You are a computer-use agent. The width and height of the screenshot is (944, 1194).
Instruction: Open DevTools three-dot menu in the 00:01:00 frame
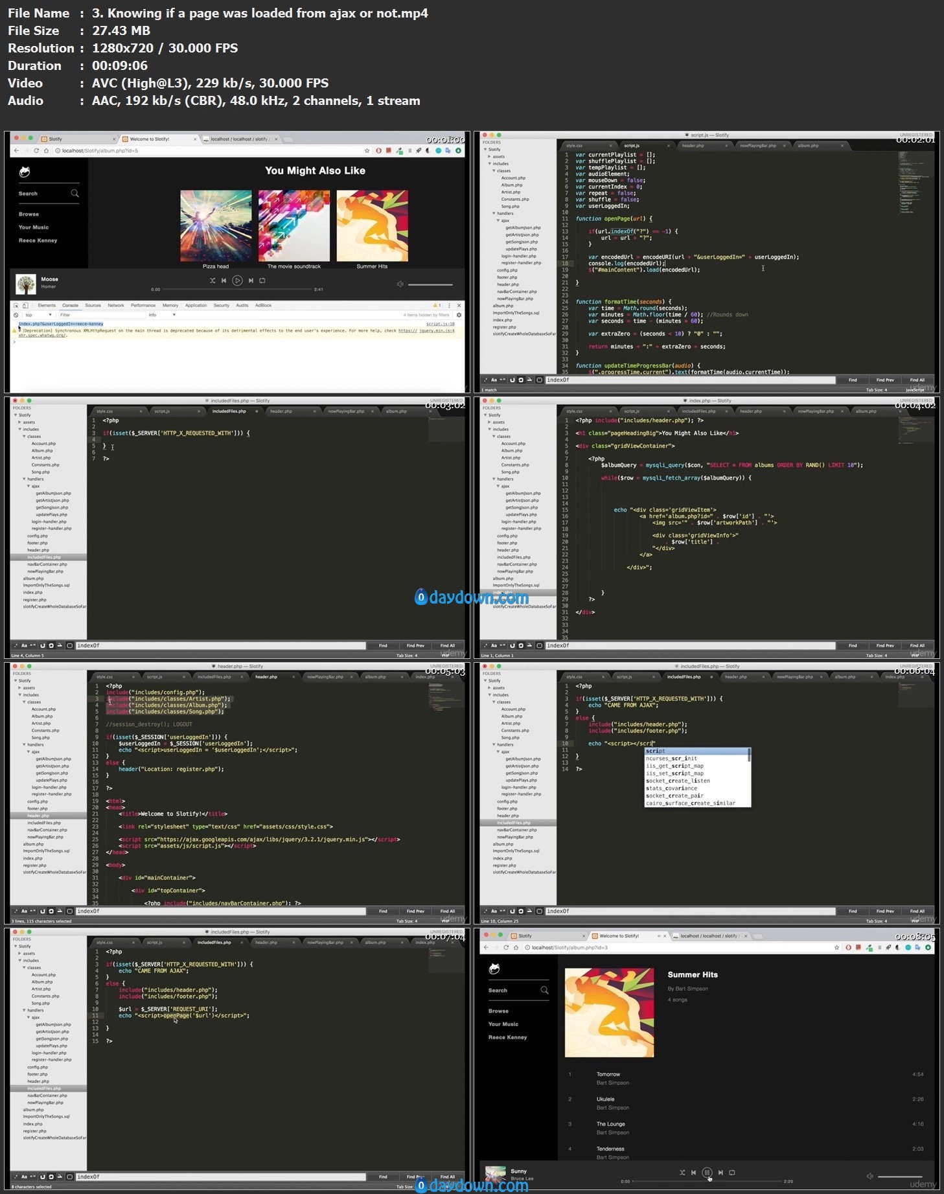click(450, 305)
